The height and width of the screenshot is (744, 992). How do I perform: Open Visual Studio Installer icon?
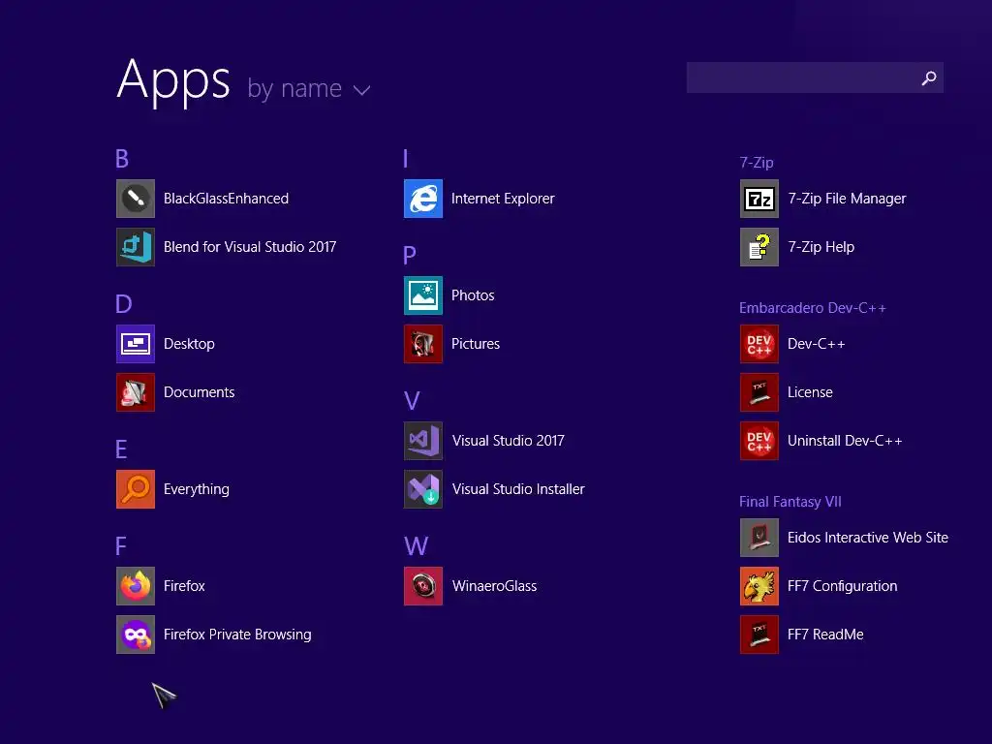tap(423, 489)
